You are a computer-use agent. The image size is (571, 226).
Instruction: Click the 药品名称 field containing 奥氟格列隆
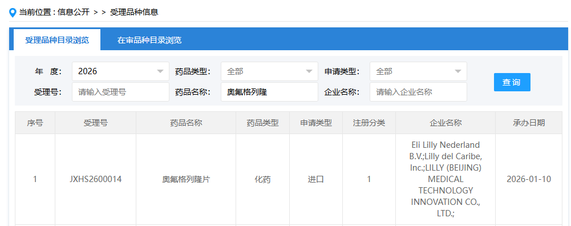click(269, 92)
